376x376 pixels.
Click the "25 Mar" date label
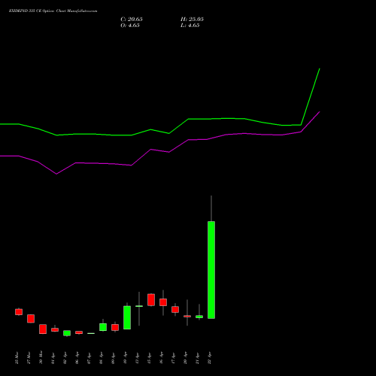pos(17,358)
